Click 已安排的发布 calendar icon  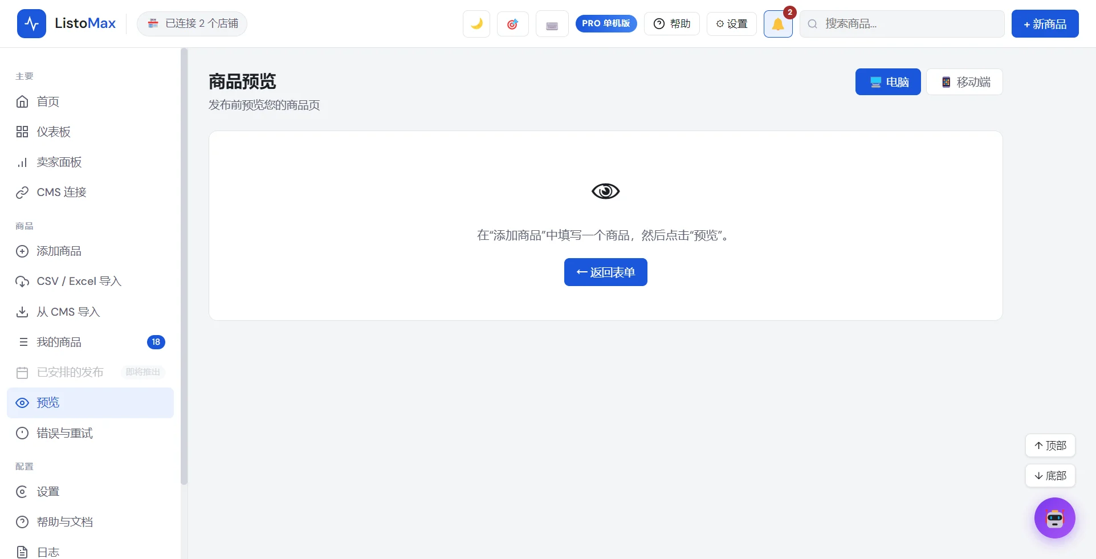click(22, 373)
